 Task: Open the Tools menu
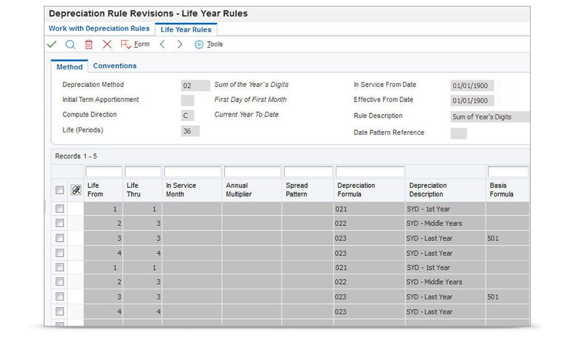(x=215, y=45)
